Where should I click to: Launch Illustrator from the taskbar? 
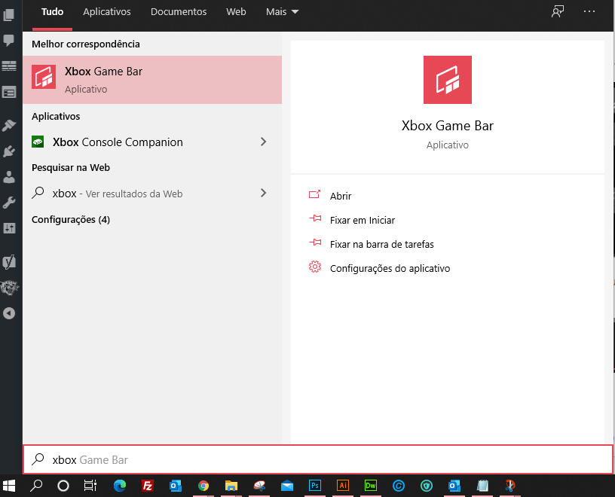pos(342,486)
